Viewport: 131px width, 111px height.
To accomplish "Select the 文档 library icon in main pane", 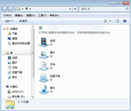I will (44, 66).
